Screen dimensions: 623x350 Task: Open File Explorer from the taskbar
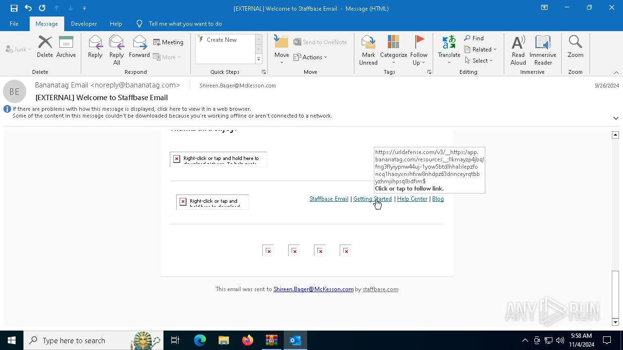point(224,340)
